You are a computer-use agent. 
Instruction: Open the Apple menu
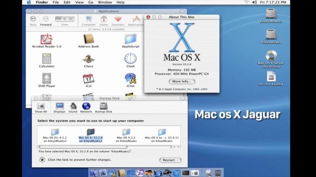coord(29,2)
